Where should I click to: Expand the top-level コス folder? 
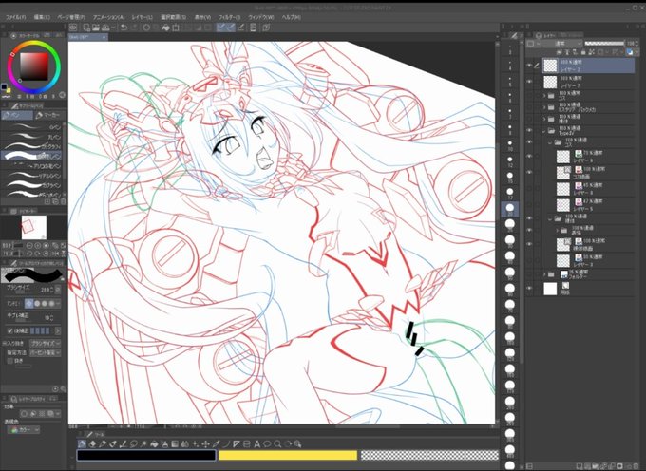pos(544,96)
